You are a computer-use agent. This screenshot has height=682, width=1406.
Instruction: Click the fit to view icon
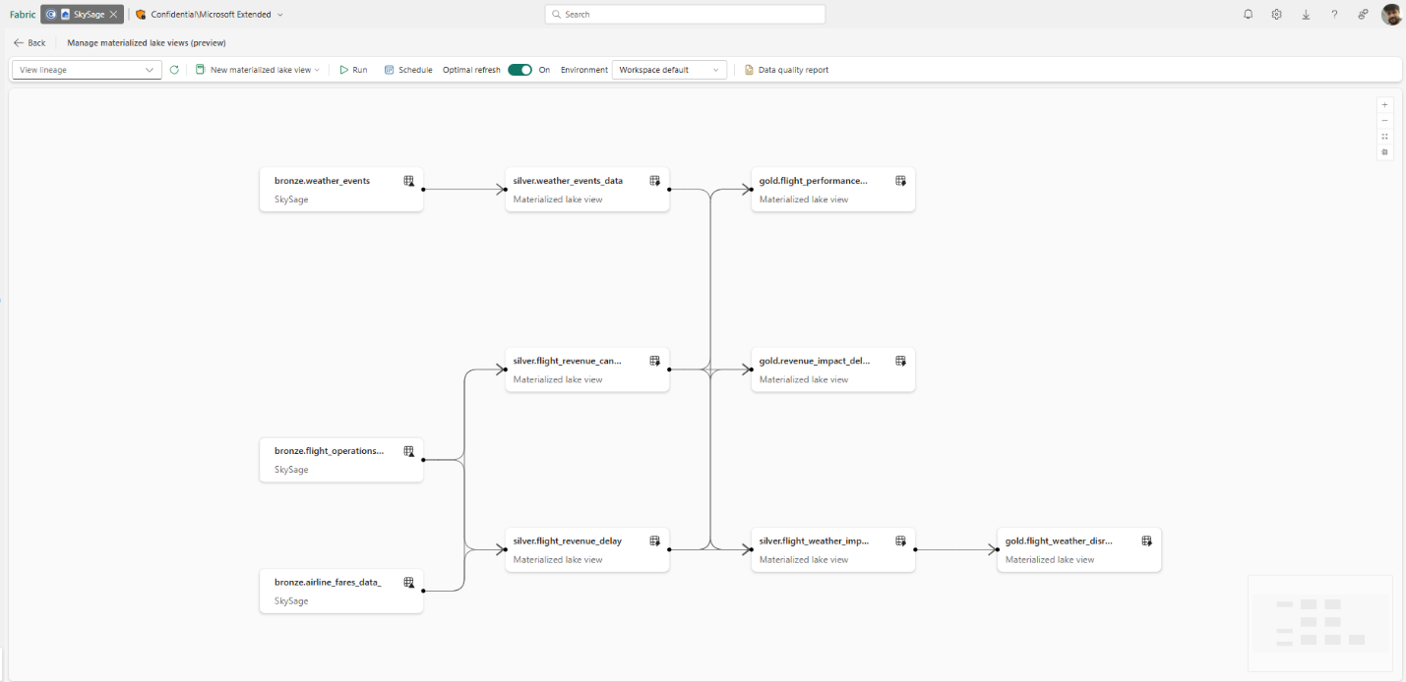click(1384, 137)
